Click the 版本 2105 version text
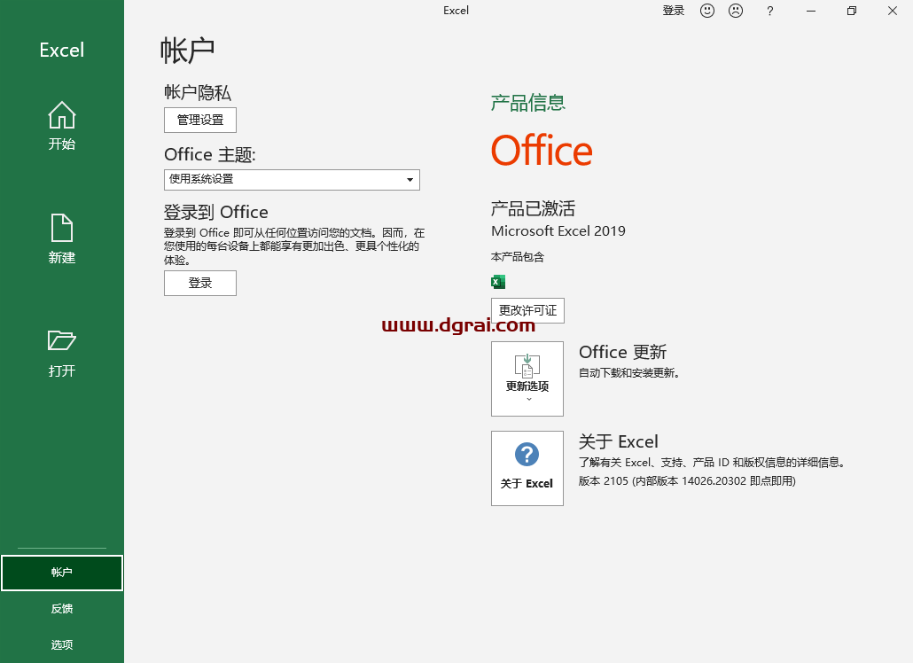 [x=687, y=480]
